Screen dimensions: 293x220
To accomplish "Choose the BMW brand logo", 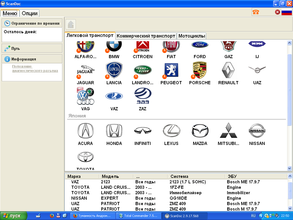I will 114,46.
